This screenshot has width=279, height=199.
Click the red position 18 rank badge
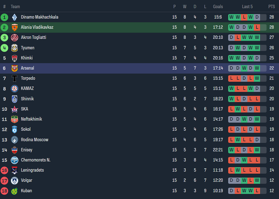(x=4, y=191)
